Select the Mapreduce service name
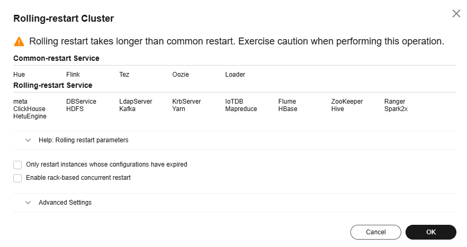Image resolution: width=467 pixels, height=247 pixels. 241,109
